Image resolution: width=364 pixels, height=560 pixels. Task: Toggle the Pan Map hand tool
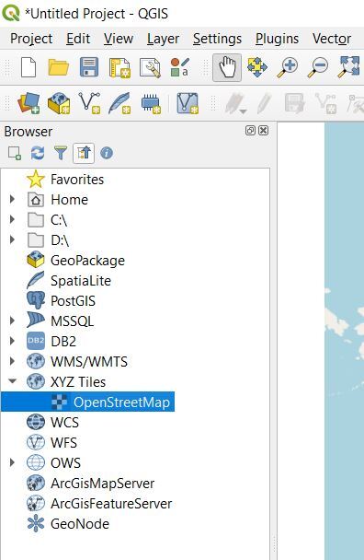tap(227, 67)
